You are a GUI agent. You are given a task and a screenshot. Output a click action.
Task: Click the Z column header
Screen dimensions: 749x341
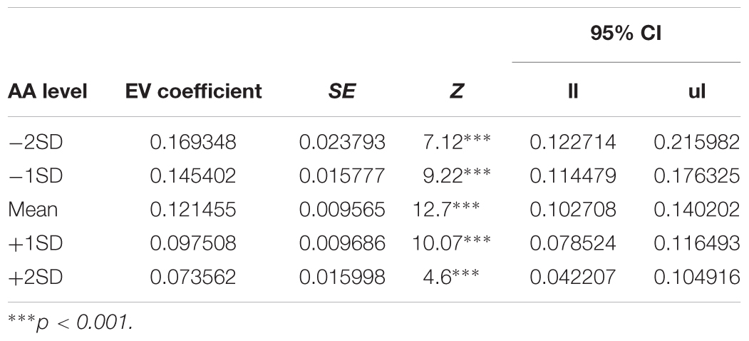point(457,91)
